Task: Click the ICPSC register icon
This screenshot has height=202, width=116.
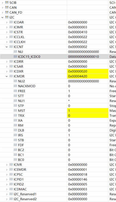Action: click(x=11, y=175)
